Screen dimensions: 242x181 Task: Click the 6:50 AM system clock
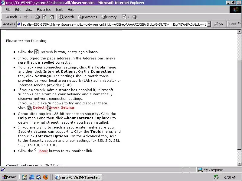(230, 177)
